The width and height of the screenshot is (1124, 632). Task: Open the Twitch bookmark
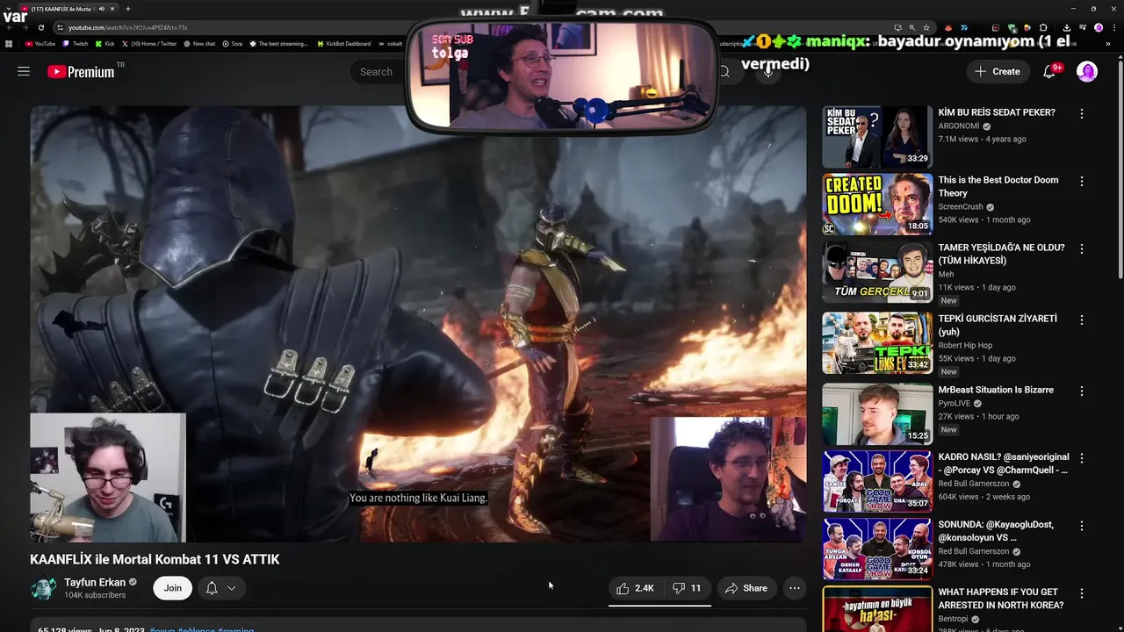click(75, 44)
